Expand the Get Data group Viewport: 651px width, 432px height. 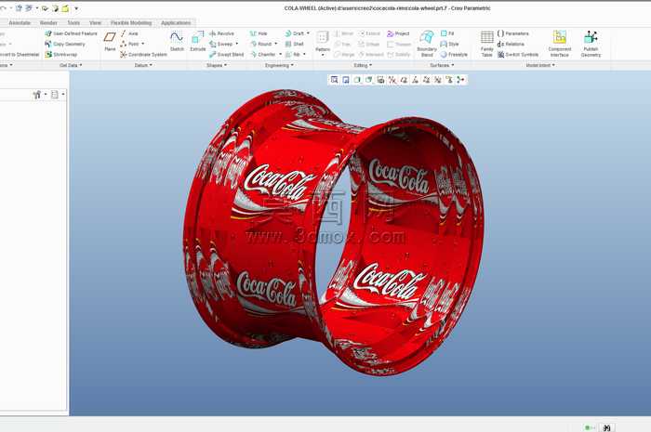(71, 65)
